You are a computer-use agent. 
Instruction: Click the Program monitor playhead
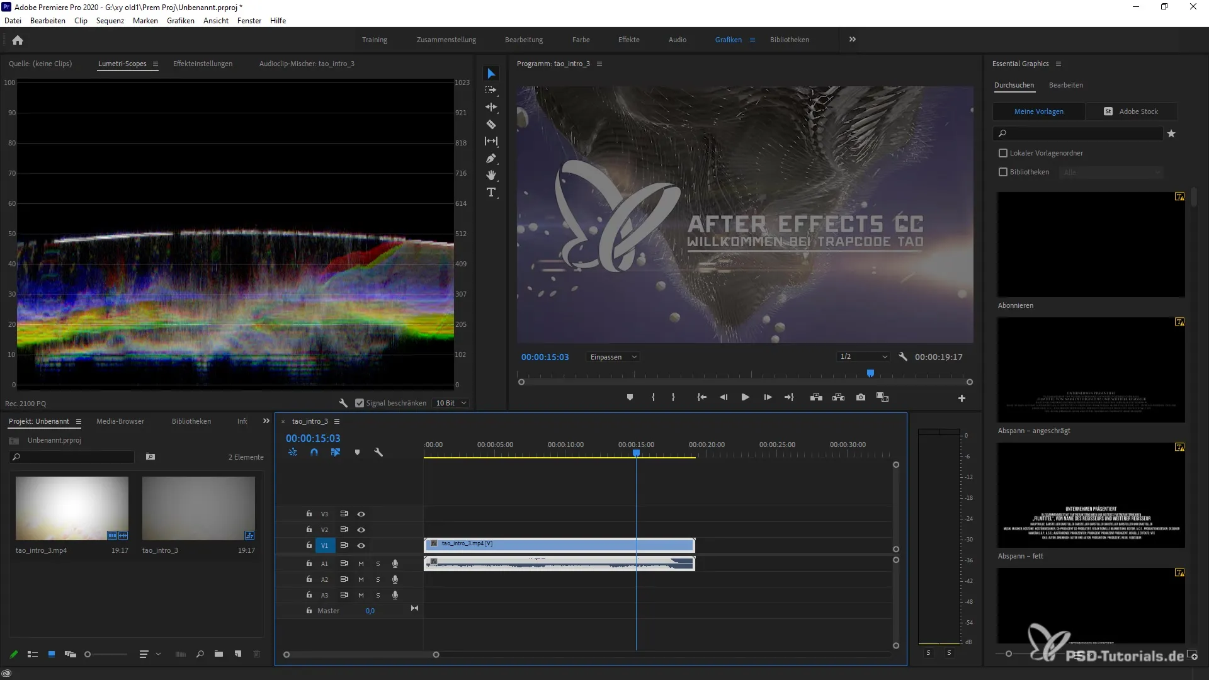coord(870,373)
